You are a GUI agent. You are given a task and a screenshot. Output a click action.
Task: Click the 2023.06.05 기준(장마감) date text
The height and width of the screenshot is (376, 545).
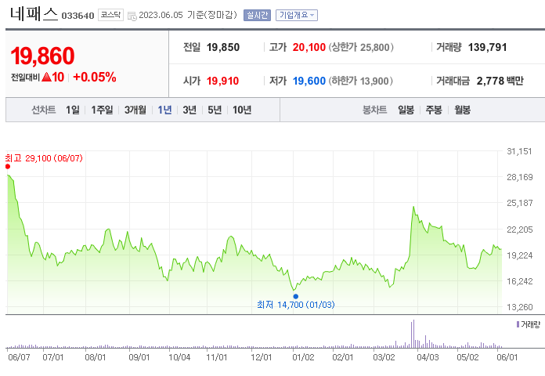click(188, 15)
